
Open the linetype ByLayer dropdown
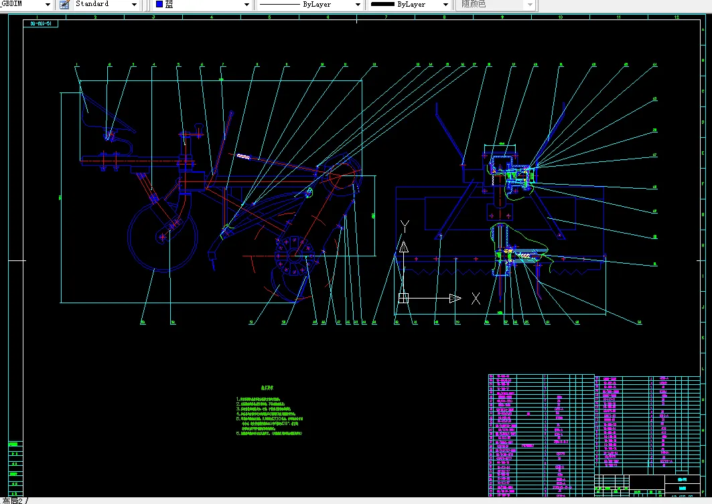point(358,5)
